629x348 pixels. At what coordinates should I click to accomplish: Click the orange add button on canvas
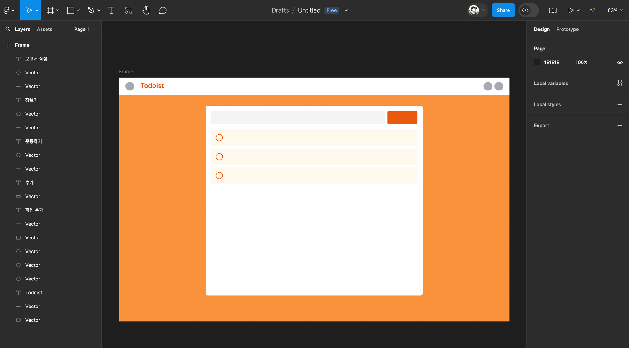pyautogui.click(x=402, y=117)
